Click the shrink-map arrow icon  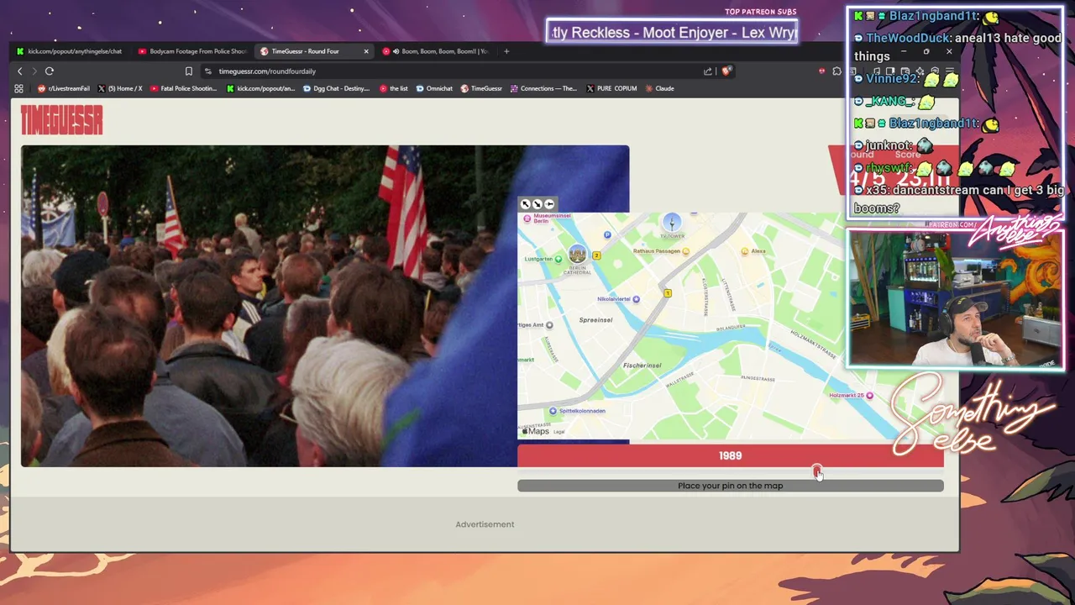coord(537,204)
